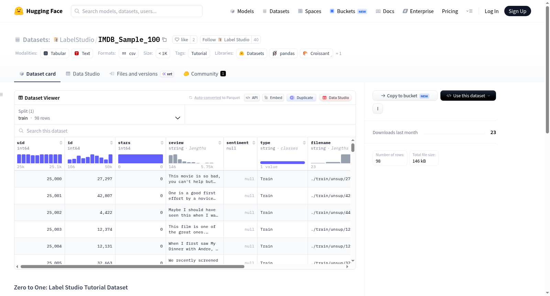Expand the navigation overflow menu
550x296 pixels.
pos(469,11)
